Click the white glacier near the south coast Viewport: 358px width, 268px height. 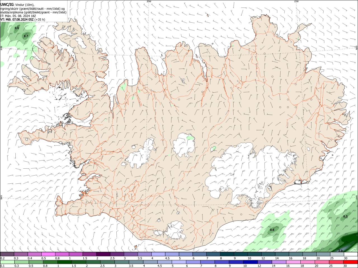175,230
